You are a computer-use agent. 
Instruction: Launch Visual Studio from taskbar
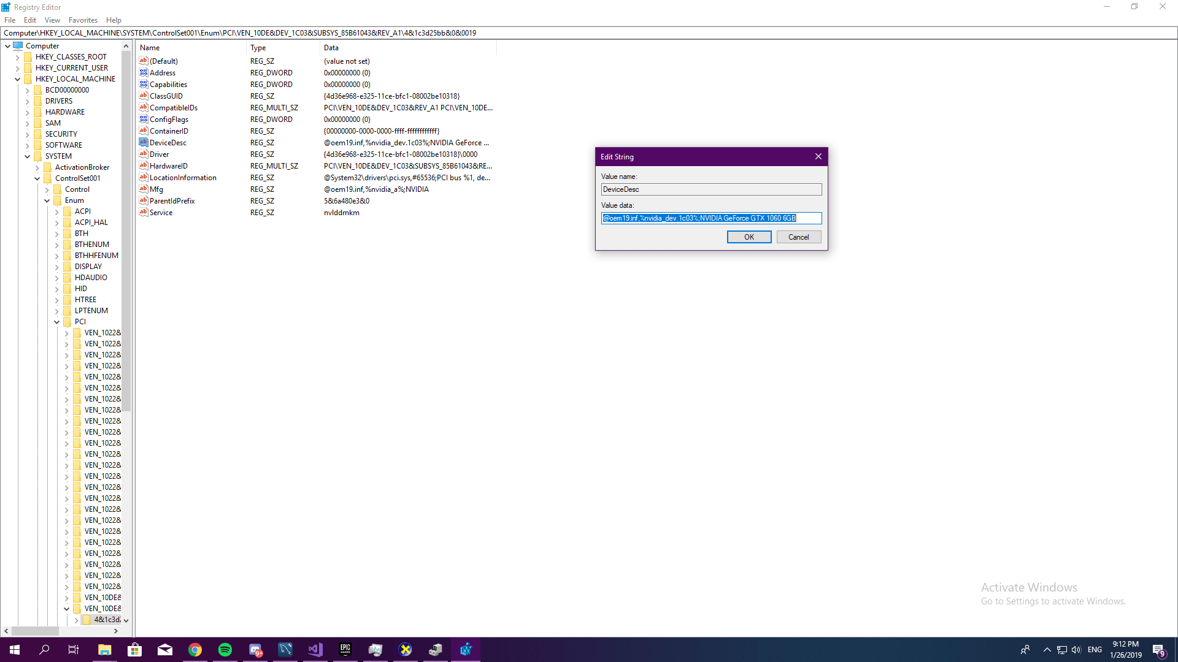point(315,649)
